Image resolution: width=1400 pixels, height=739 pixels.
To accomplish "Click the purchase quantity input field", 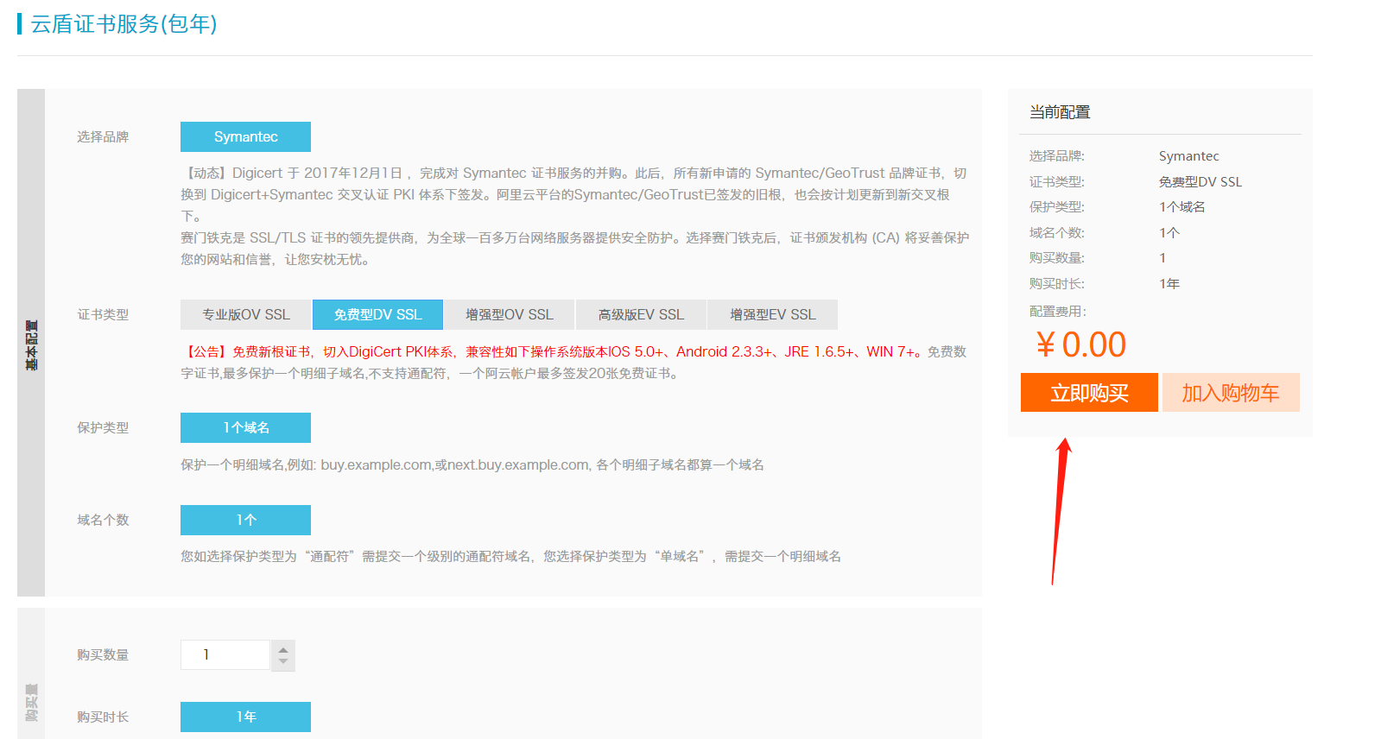I will point(225,655).
